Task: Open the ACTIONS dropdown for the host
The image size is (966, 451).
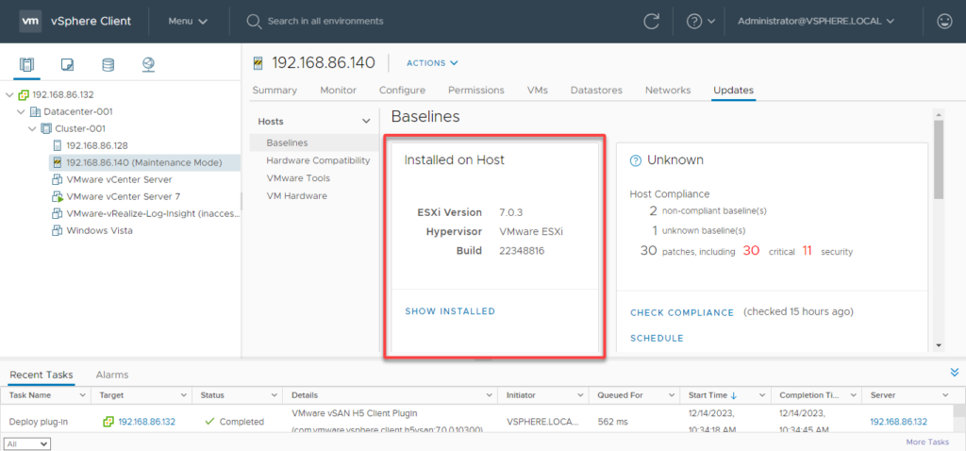Action: tap(432, 63)
